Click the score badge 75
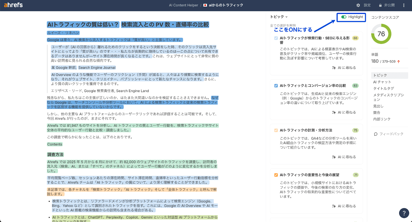 [x=355, y=130]
